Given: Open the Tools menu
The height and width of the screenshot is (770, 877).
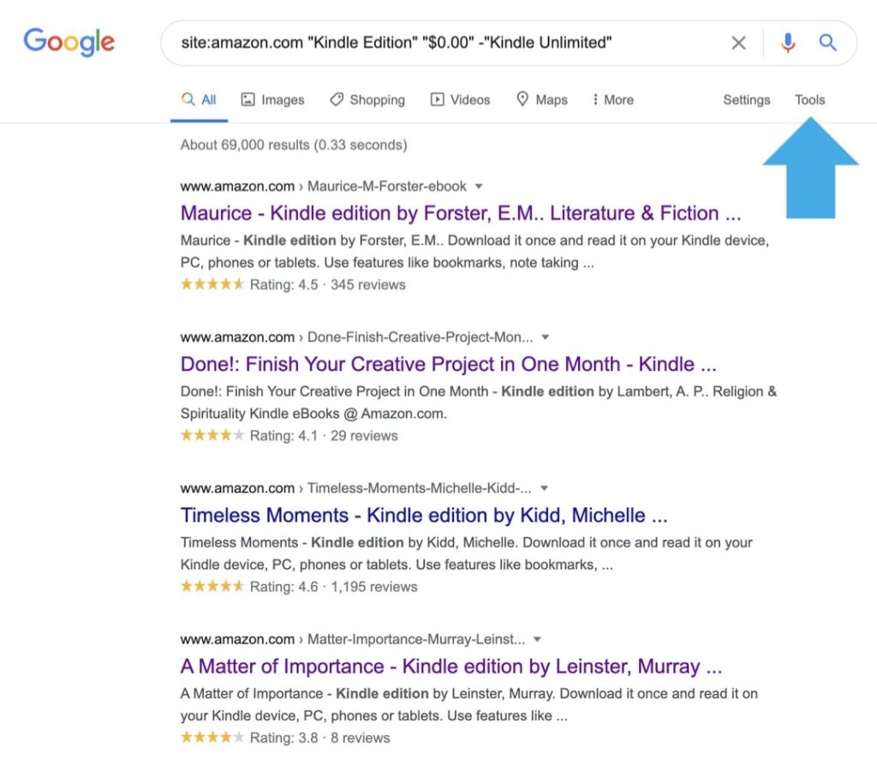Looking at the screenshot, I should click(809, 99).
